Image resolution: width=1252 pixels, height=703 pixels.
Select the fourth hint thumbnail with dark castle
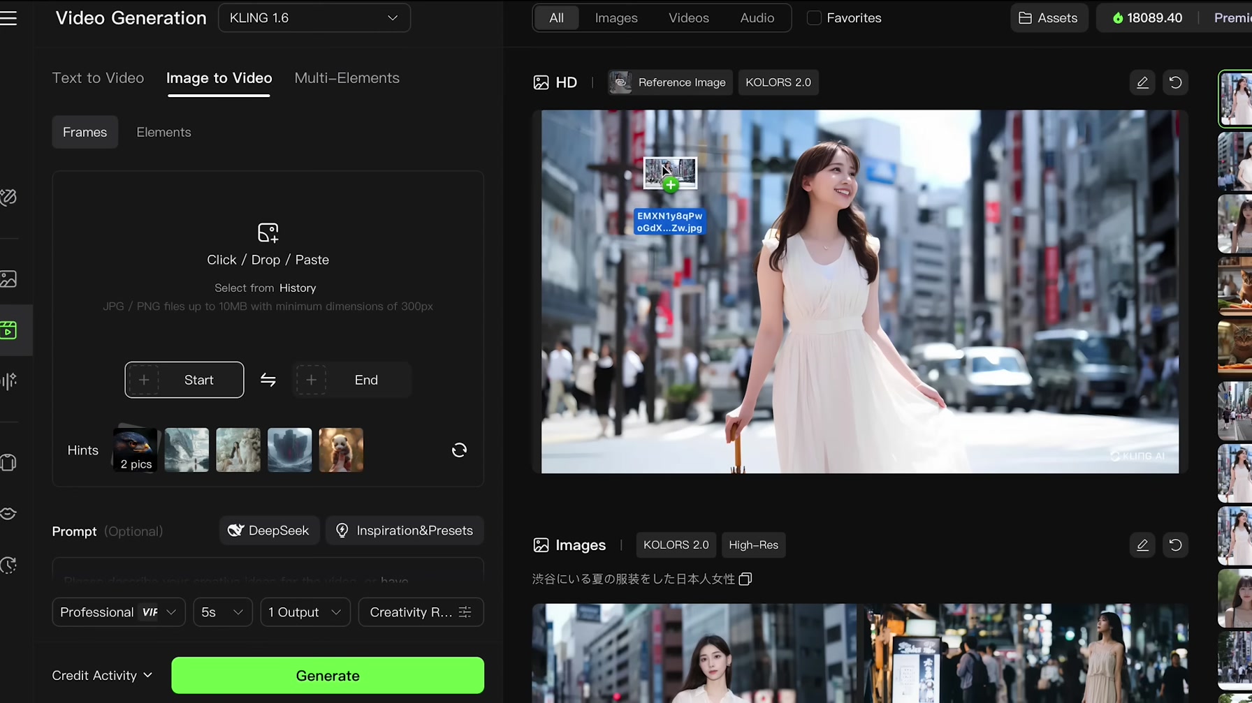(290, 450)
